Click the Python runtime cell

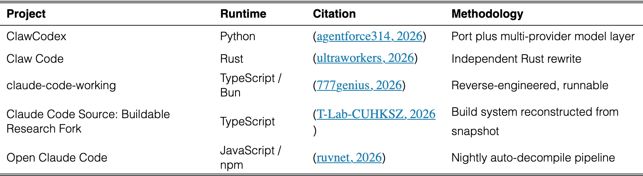click(x=238, y=36)
